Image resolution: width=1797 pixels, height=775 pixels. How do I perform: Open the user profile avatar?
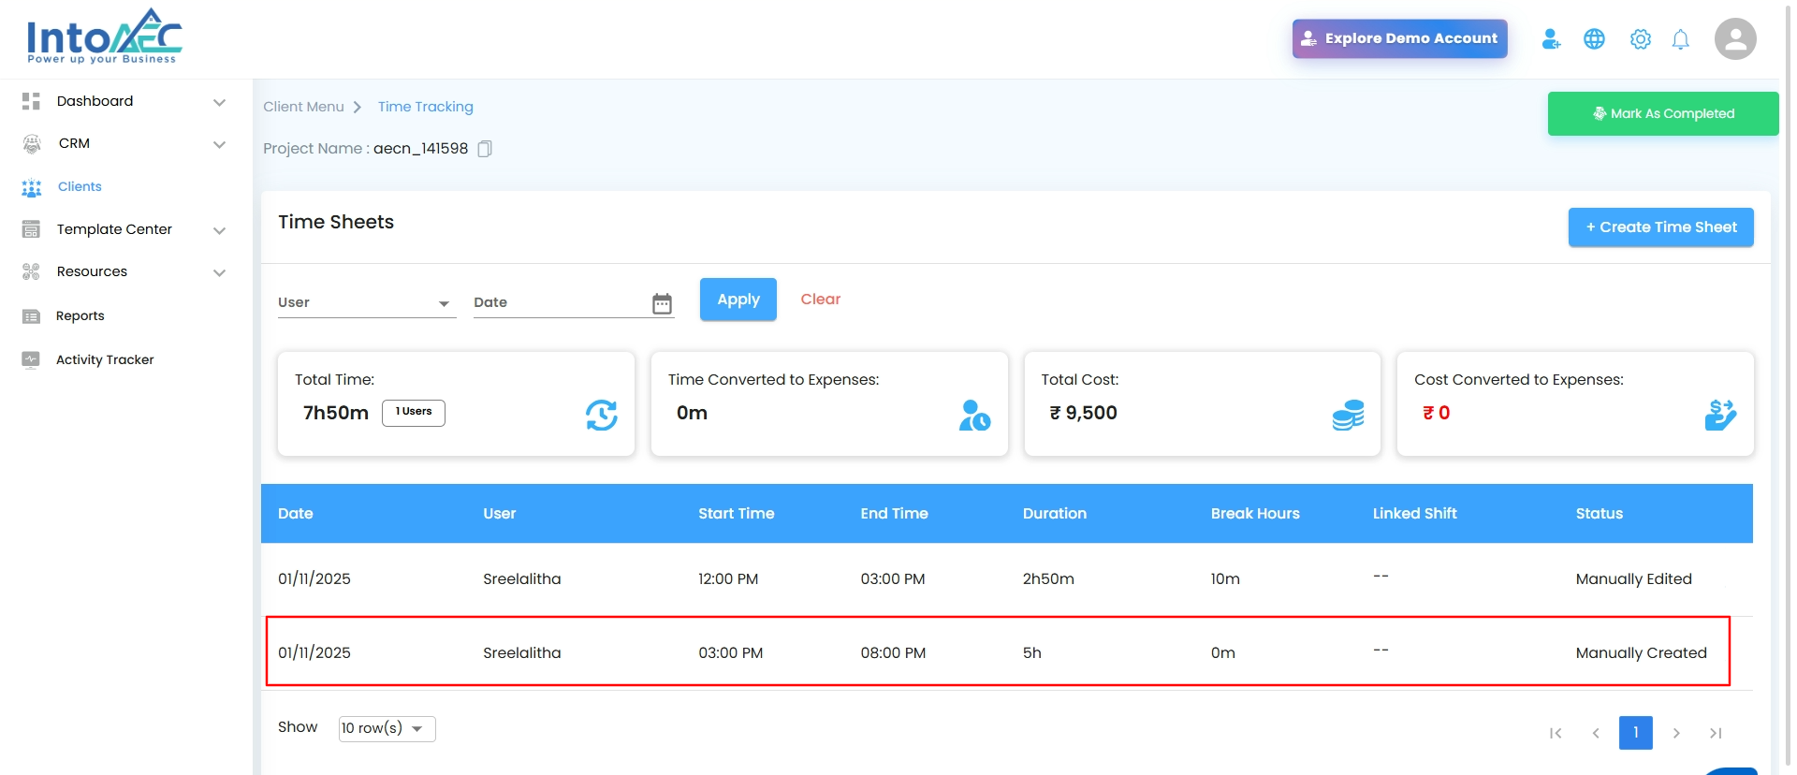1734,39
